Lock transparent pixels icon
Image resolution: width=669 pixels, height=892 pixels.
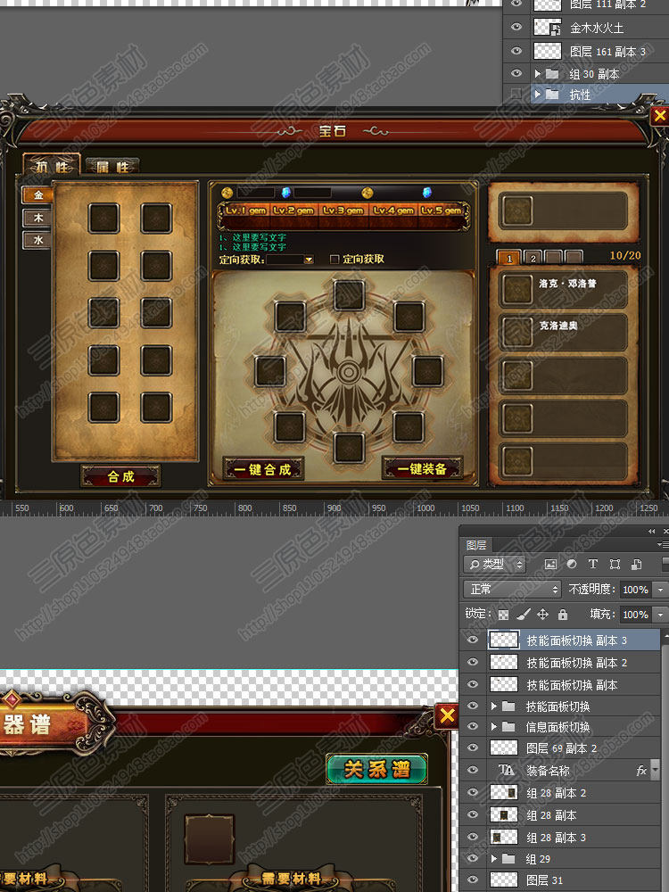click(503, 615)
